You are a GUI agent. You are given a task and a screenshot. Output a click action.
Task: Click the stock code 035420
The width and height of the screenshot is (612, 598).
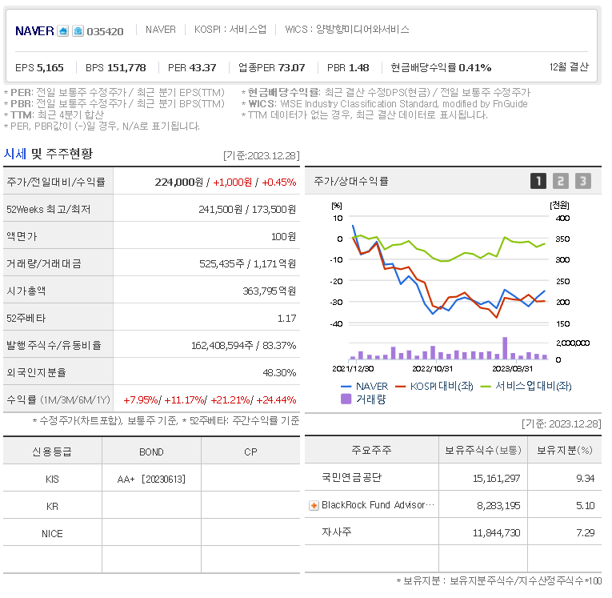tap(105, 32)
